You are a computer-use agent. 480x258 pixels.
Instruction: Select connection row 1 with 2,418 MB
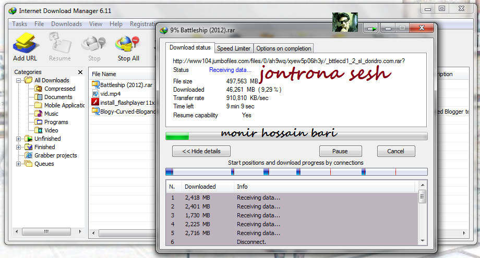pos(292,198)
